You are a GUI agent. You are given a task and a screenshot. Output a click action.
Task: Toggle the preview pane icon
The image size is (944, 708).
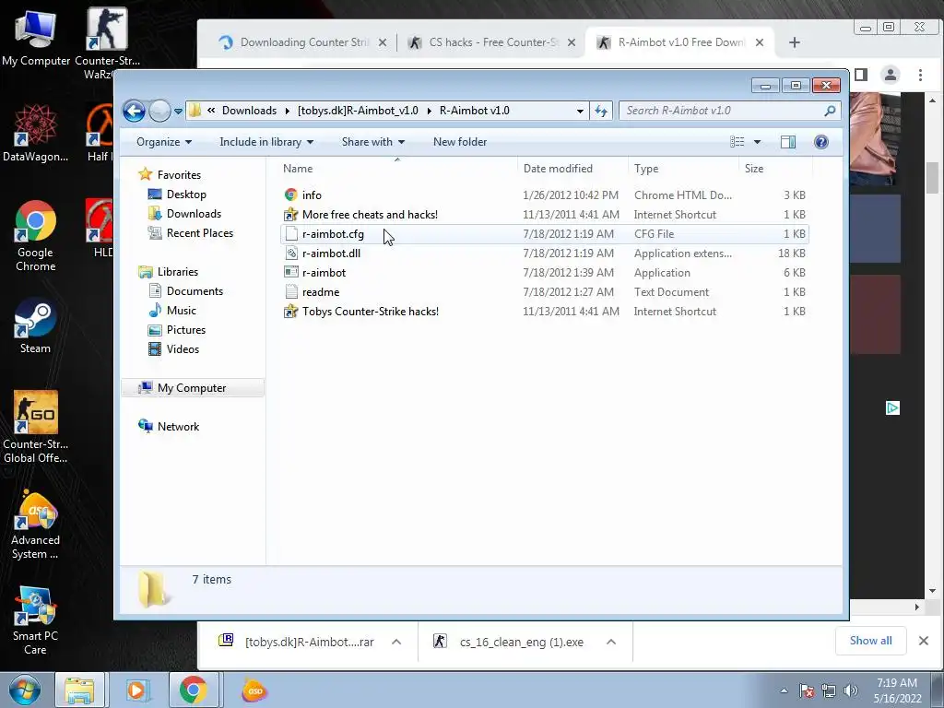point(788,142)
